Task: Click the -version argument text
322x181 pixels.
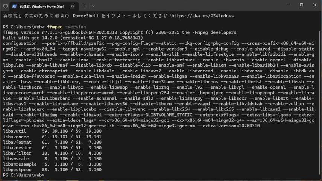Action: pos(75,27)
